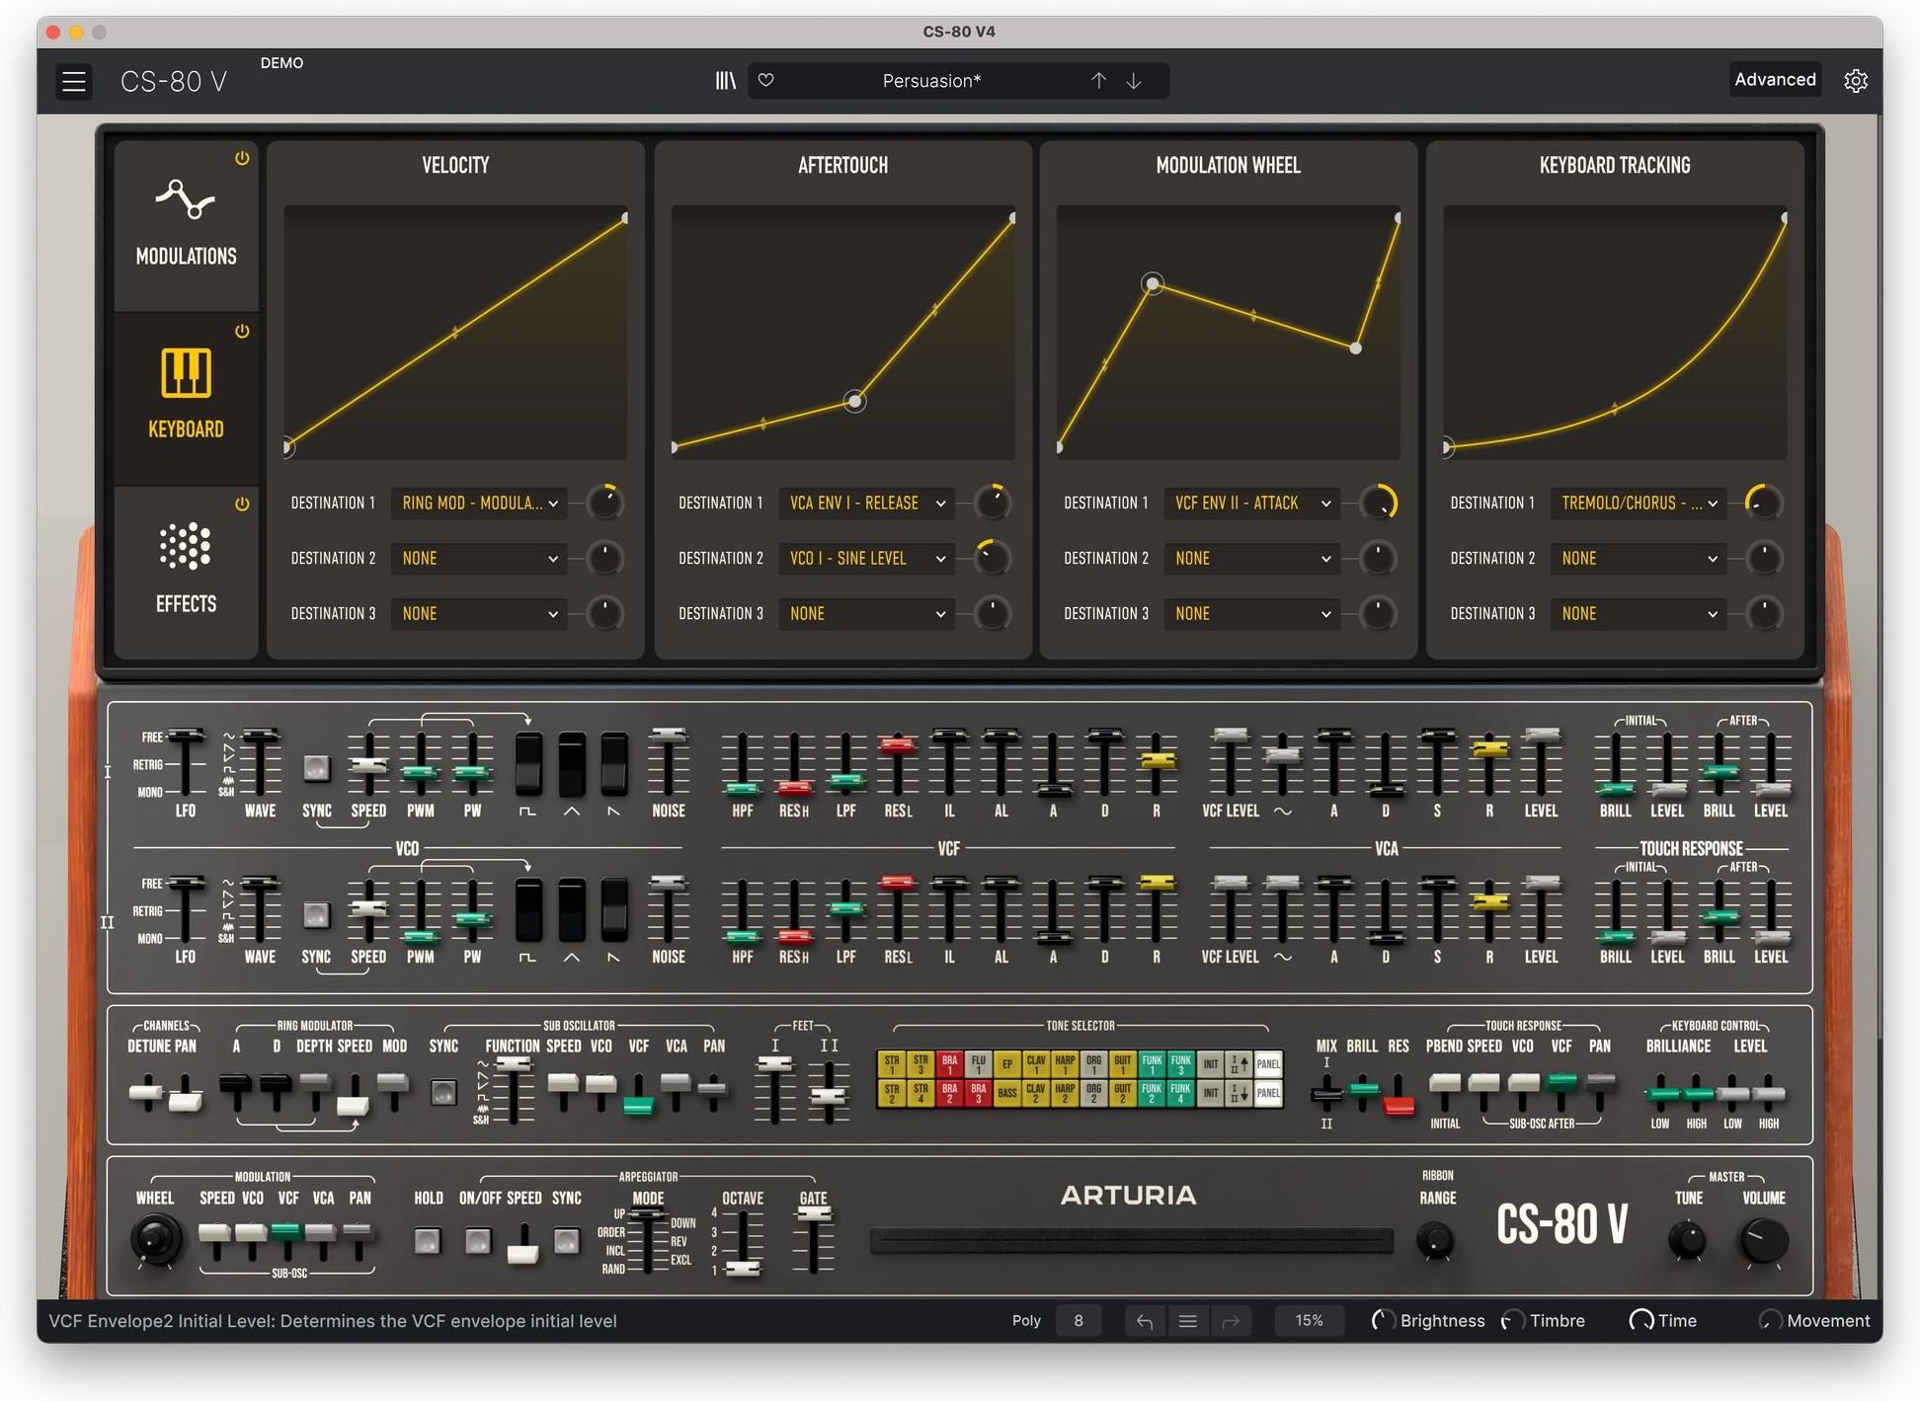Open Velocity Destination 1 Ring Mod dropdown
The image size is (1920, 1401).
click(x=479, y=504)
